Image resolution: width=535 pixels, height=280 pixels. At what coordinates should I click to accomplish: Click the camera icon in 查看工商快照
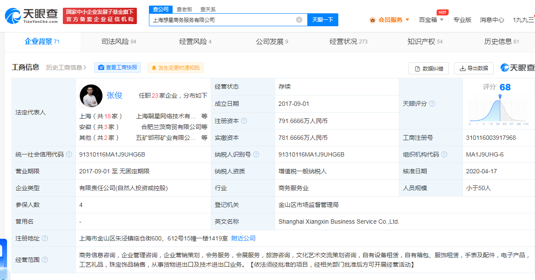click(x=101, y=68)
